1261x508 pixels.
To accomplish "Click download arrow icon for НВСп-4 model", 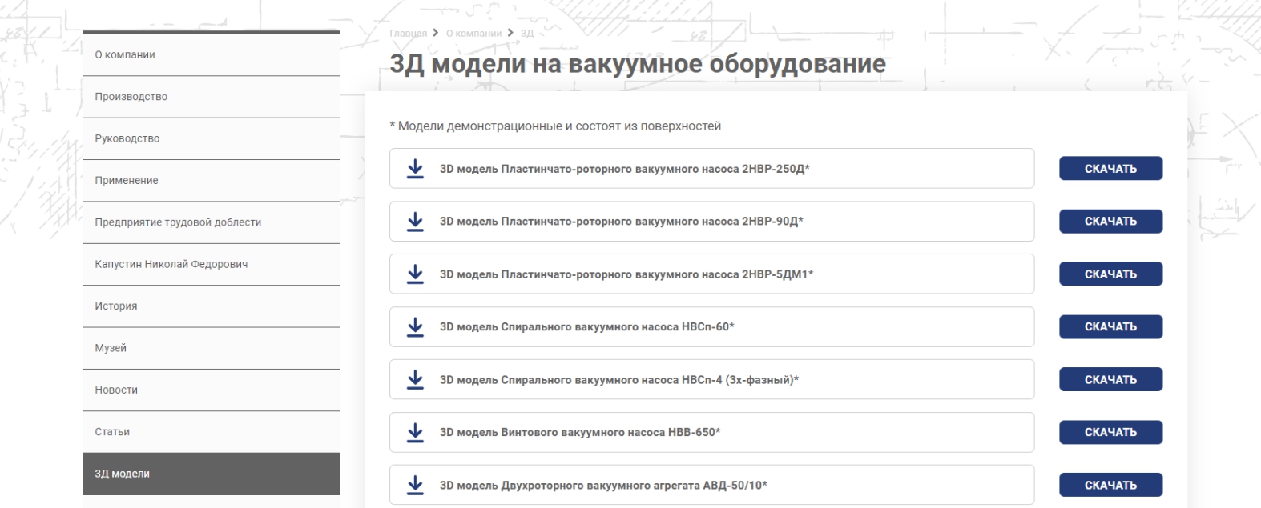I will tap(415, 380).
